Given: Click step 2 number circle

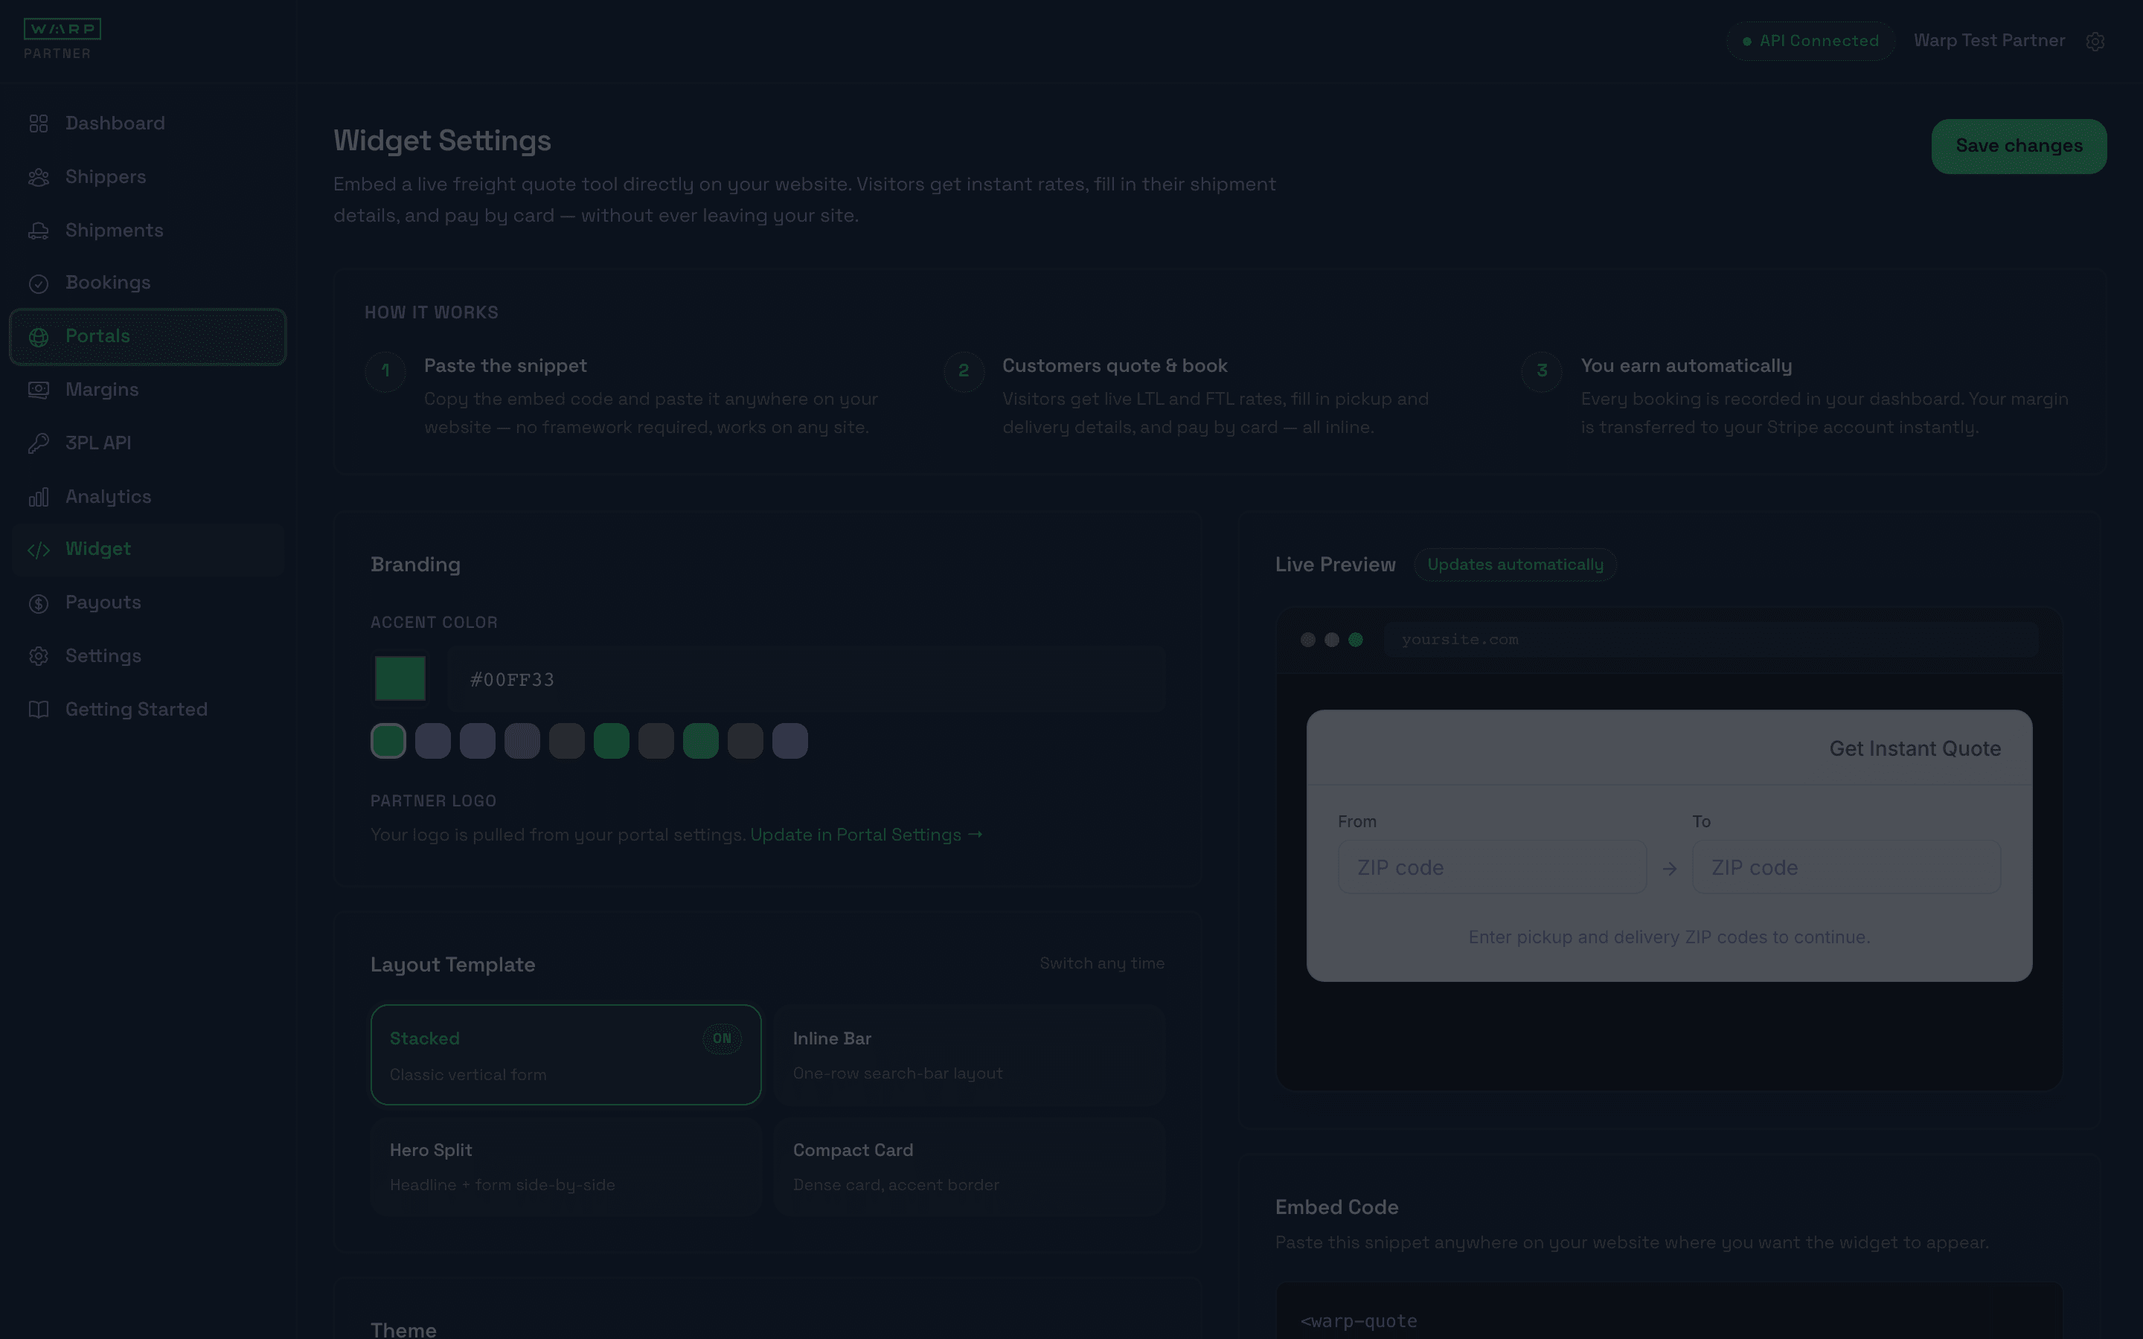Looking at the screenshot, I should tap(964, 370).
